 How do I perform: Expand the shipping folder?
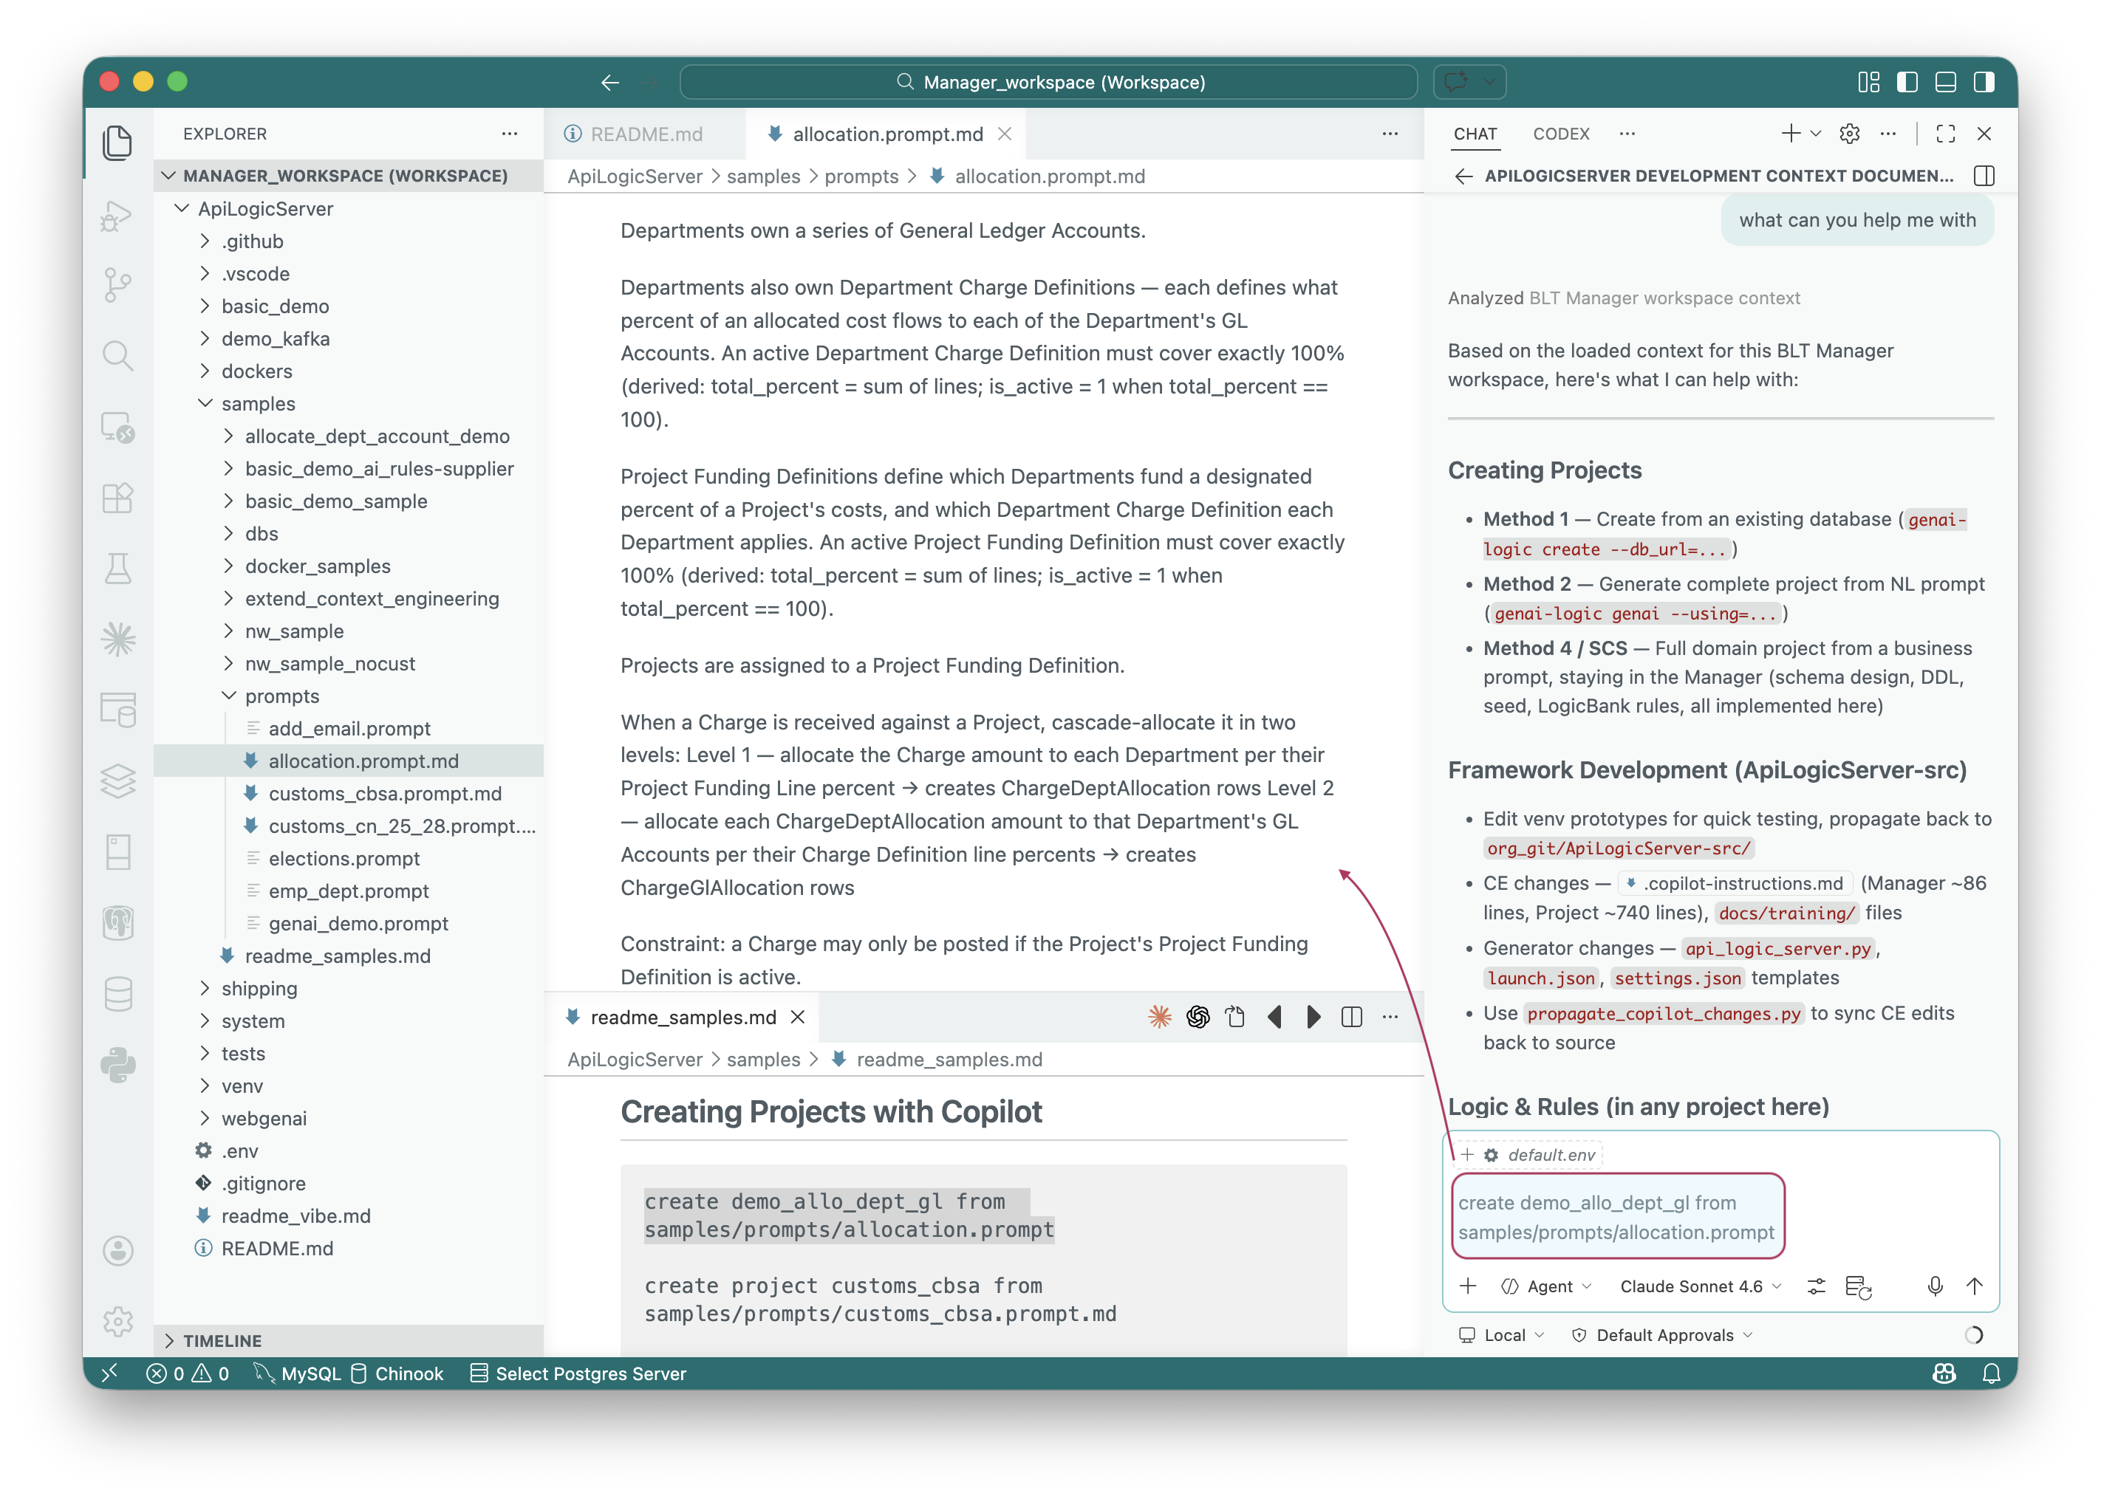[259, 989]
